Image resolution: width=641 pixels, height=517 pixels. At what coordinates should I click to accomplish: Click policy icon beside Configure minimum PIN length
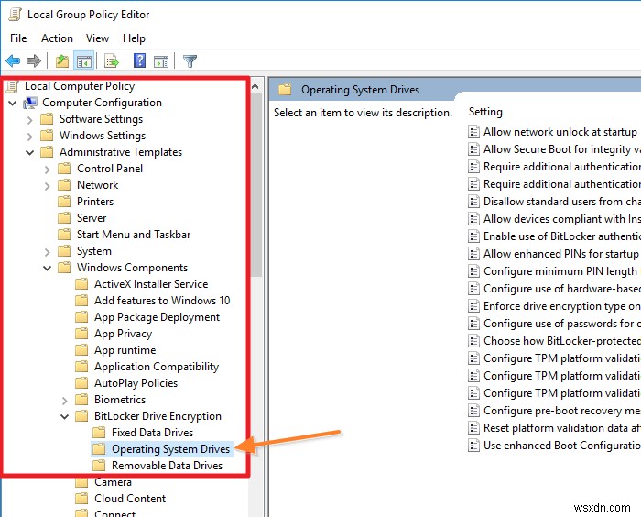(x=473, y=271)
